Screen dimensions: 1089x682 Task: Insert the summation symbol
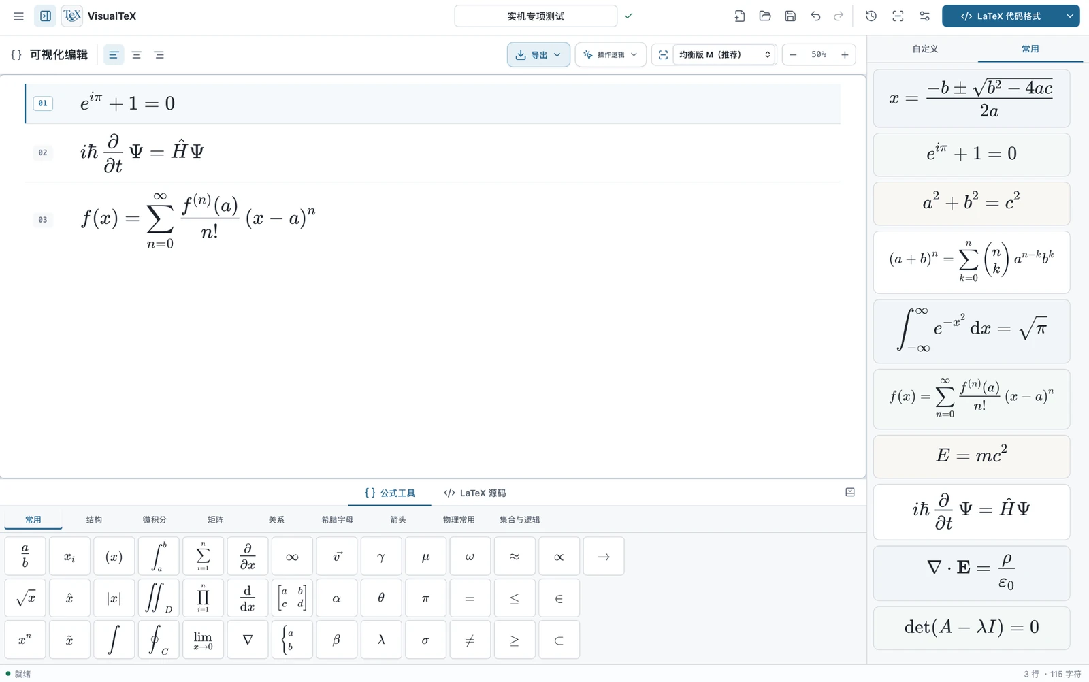pyautogui.click(x=203, y=556)
